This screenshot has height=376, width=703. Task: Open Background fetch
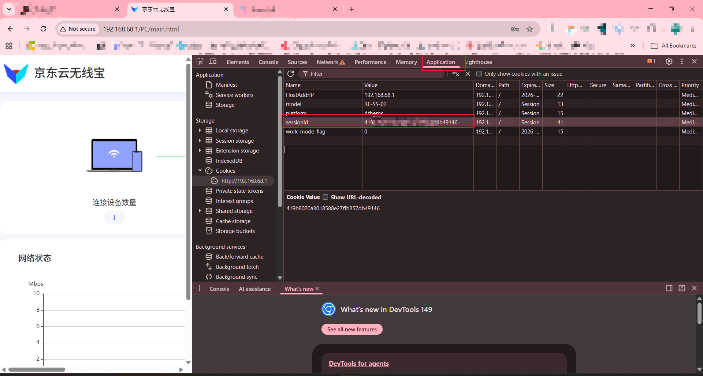point(237,267)
